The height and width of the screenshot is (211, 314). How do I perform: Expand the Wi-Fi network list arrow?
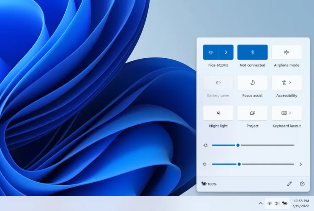click(x=226, y=52)
